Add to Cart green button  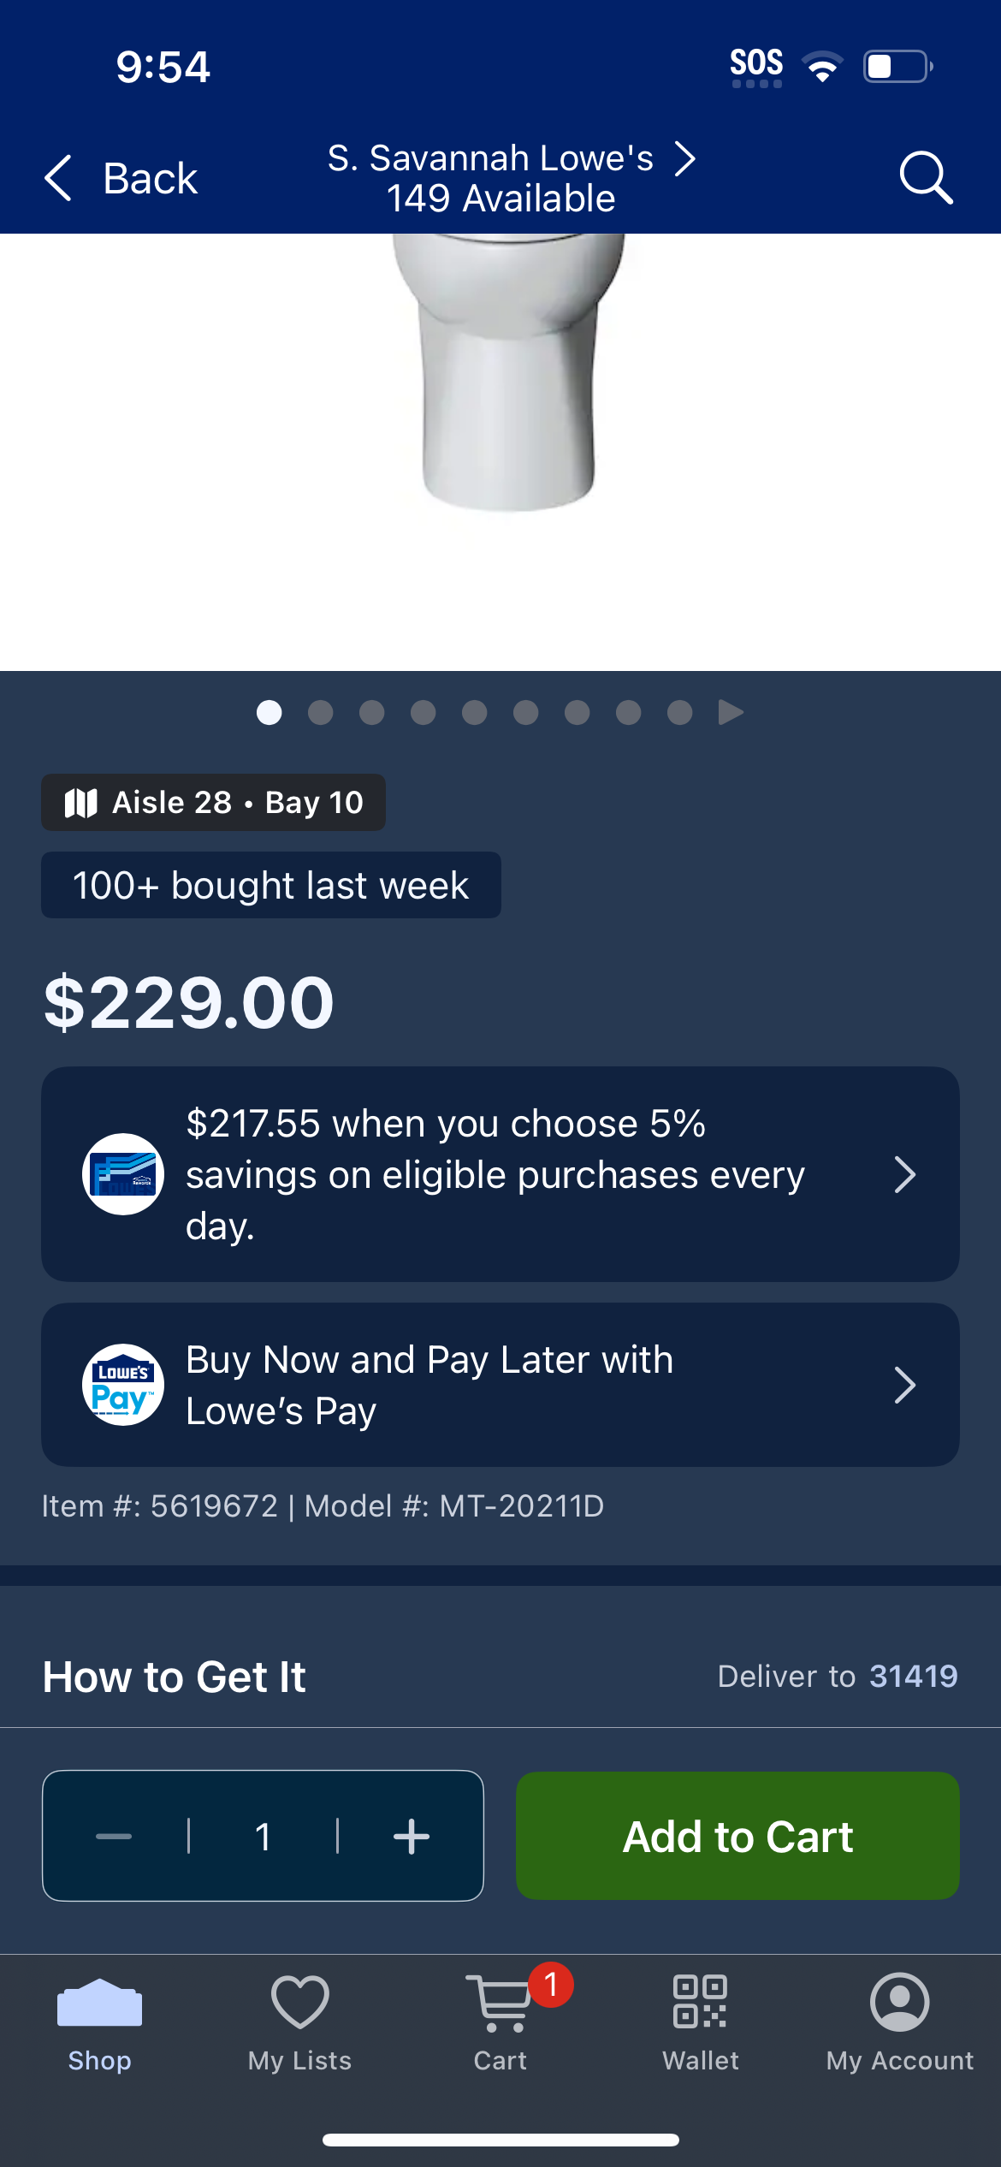pos(737,1836)
